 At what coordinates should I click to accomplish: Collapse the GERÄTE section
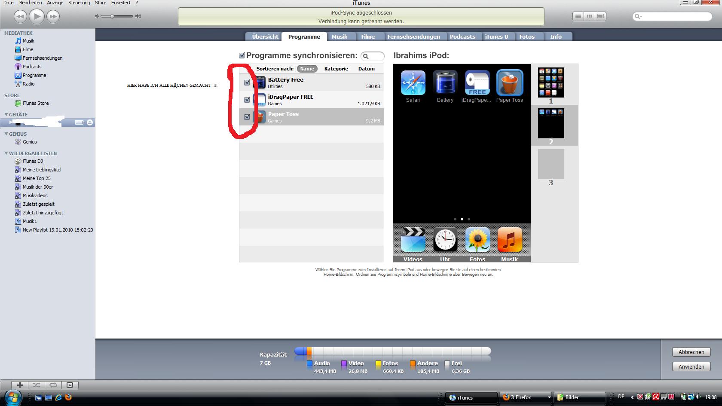pyautogui.click(x=6, y=115)
